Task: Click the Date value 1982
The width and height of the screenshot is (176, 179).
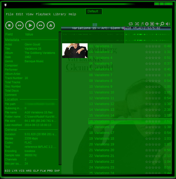Action: click(28, 57)
